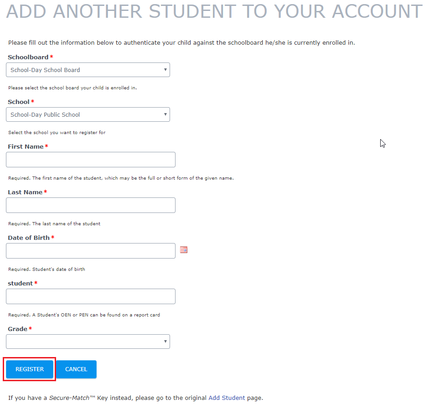Click the Cancel button
Screen dimensions: 429x404
[76, 369]
